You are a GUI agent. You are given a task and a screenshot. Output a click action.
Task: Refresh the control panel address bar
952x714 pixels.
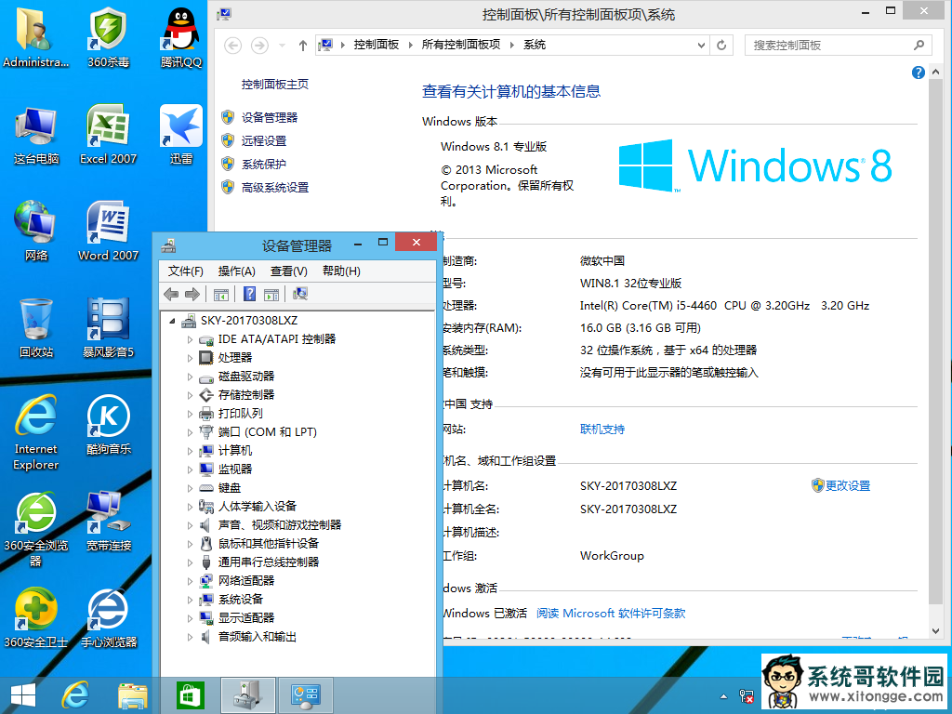721,45
